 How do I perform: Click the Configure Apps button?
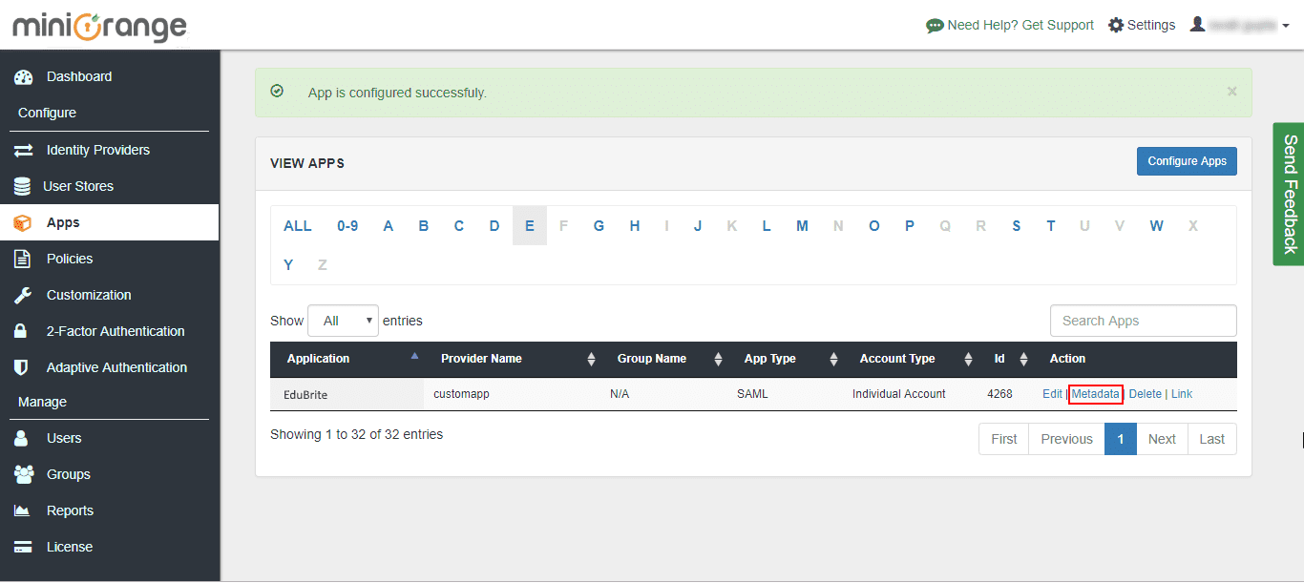point(1187,161)
